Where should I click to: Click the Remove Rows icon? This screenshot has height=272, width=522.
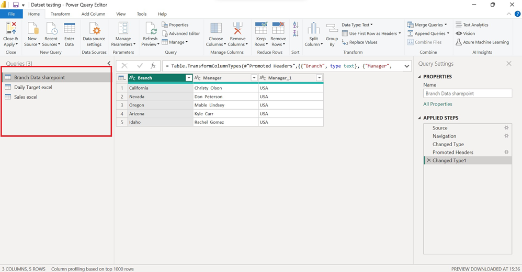click(278, 28)
